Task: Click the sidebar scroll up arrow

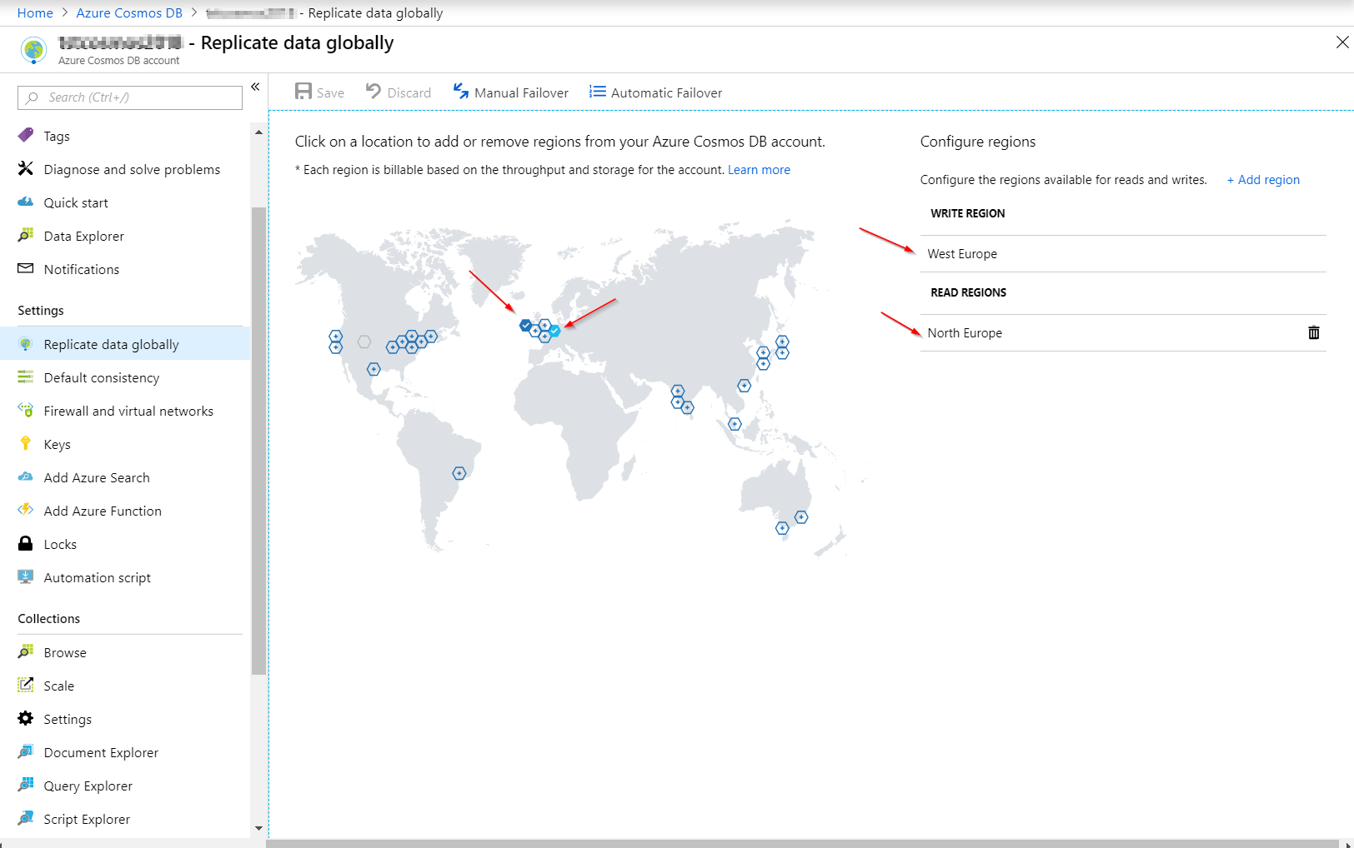Action: click(x=258, y=132)
